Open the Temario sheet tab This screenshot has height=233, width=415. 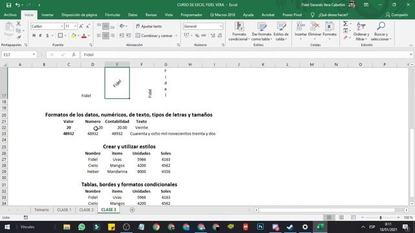pos(41,210)
